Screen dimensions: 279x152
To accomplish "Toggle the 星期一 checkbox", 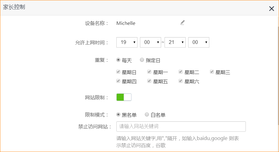I will point(149,72).
